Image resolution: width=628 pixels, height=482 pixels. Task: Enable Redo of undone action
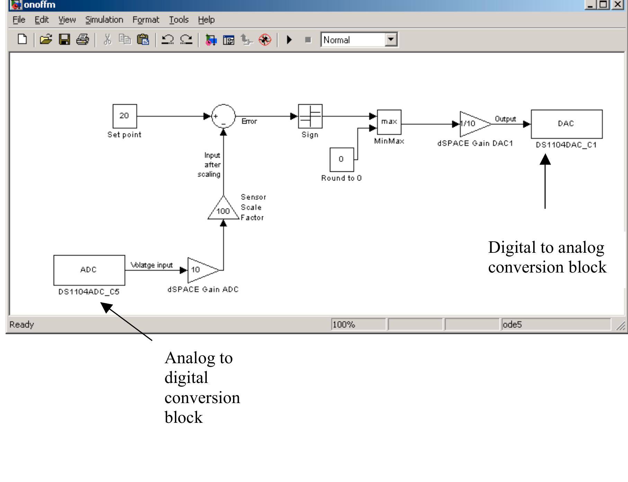(186, 39)
